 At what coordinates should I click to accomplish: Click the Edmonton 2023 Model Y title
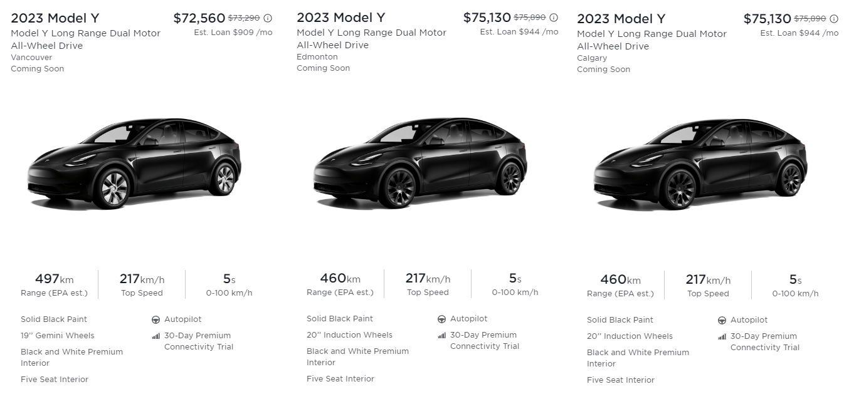click(341, 18)
